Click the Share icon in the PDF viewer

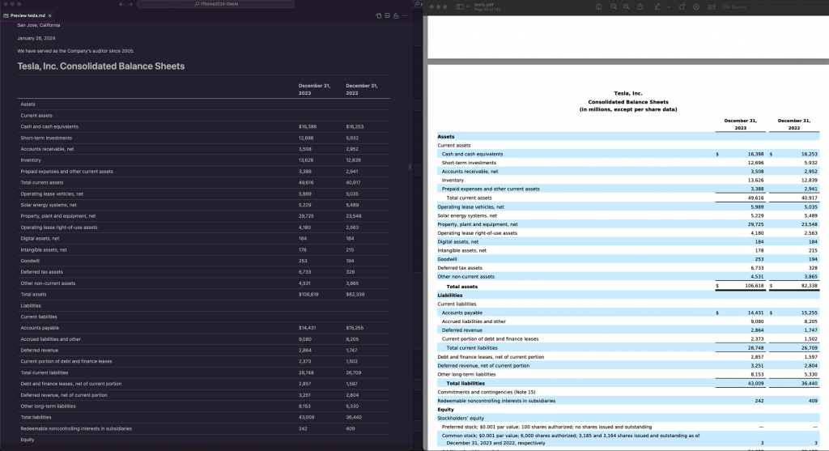click(640, 6)
